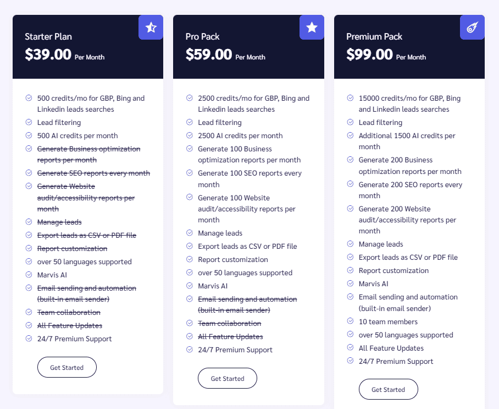499x409 pixels.
Task: Click the checkmark beside '500 credits/mo' in Starter Plan
Action: tap(27, 98)
